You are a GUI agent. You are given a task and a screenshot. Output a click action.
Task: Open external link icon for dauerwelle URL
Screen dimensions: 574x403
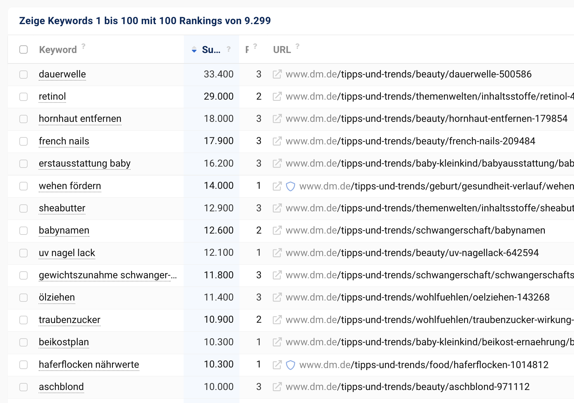277,74
